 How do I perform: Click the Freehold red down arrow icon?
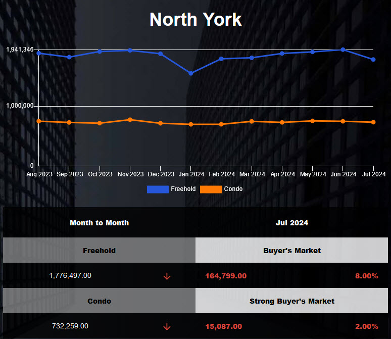coord(167,276)
